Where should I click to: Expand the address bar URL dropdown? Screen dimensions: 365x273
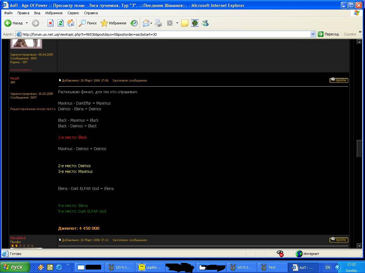[313, 34]
